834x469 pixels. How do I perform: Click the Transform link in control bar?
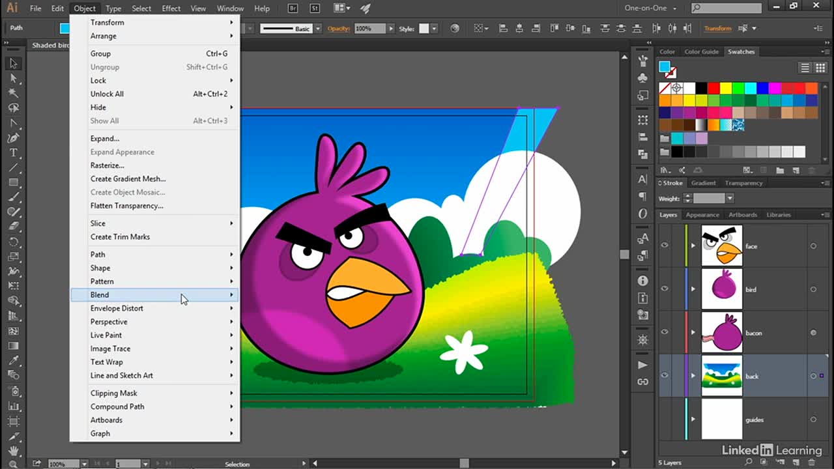click(x=718, y=29)
